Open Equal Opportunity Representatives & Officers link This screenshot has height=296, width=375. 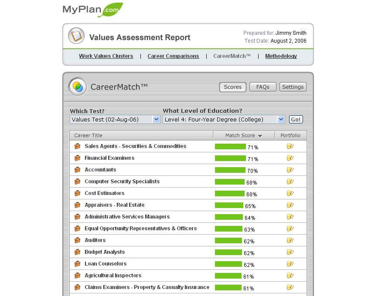point(140,229)
